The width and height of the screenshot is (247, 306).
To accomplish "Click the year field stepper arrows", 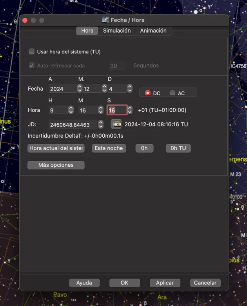I will tap(80, 88).
